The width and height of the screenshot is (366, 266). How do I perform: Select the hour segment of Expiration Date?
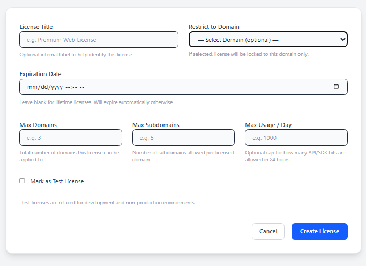coord(68,87)
